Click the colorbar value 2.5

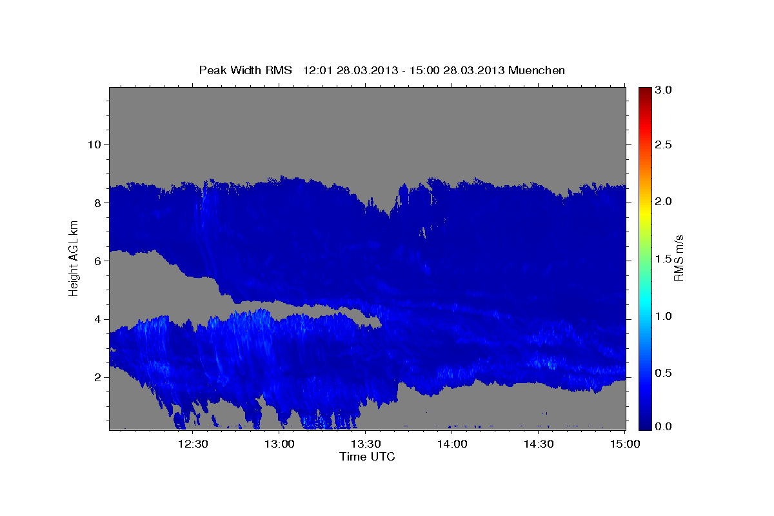point(664,144)
